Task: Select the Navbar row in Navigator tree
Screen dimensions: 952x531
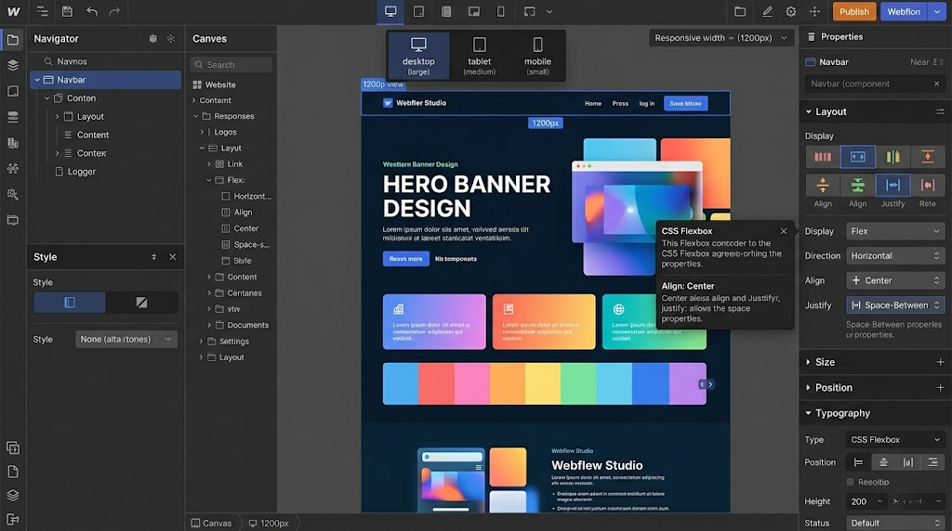Action: [x=106, y=80]
